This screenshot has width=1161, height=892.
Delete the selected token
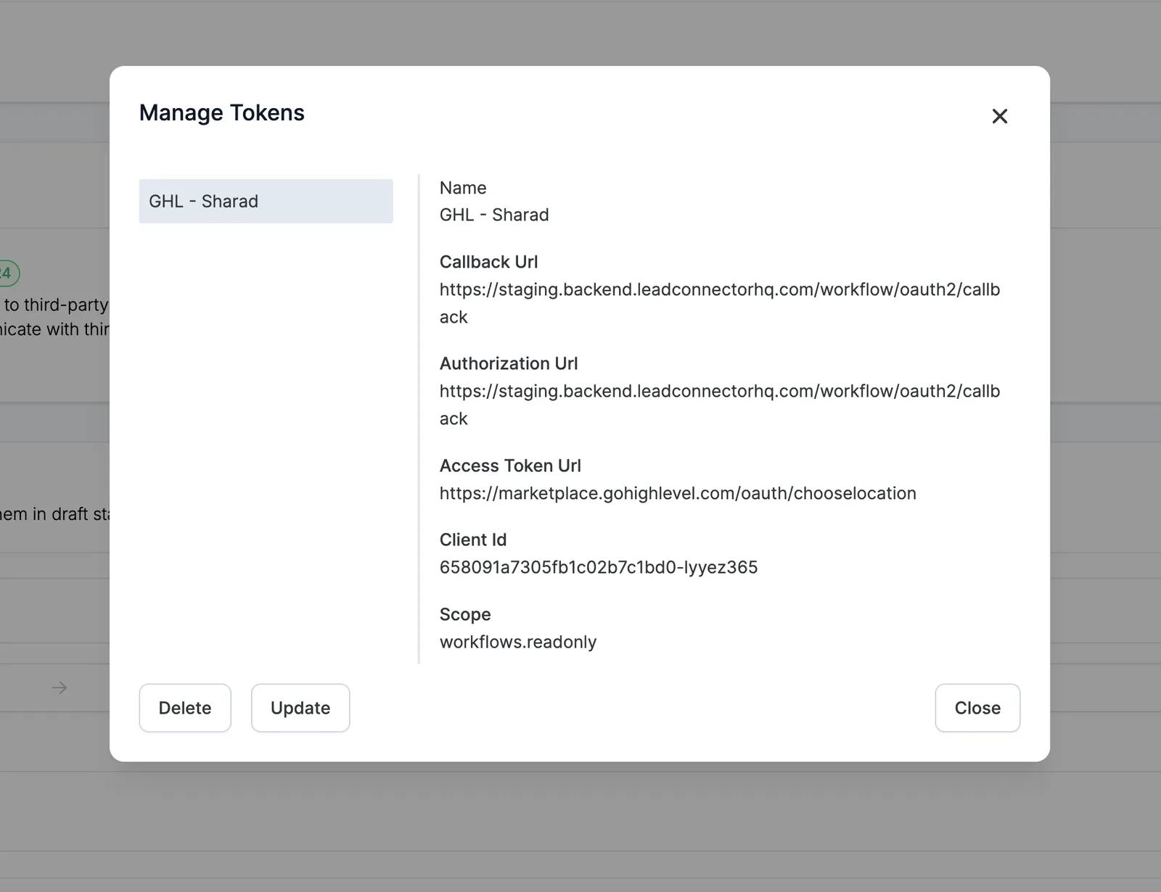click(x=185, y=708)
